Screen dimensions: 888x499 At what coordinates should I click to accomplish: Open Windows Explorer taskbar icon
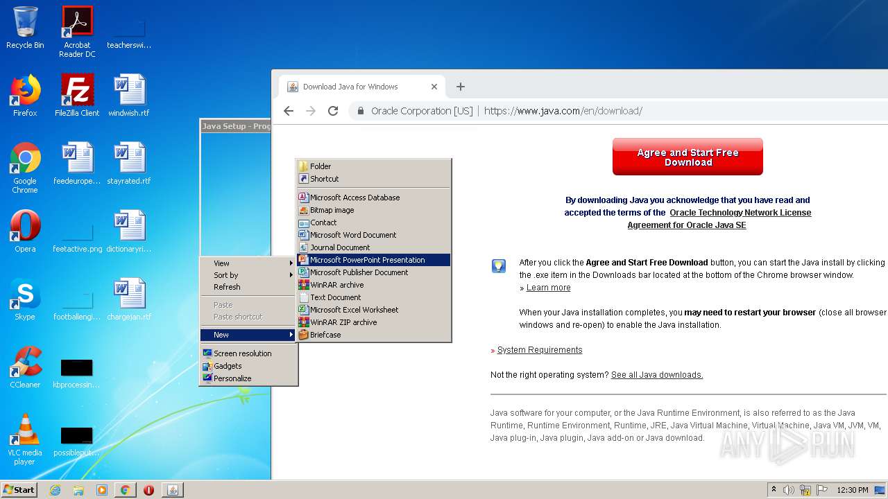78,490
